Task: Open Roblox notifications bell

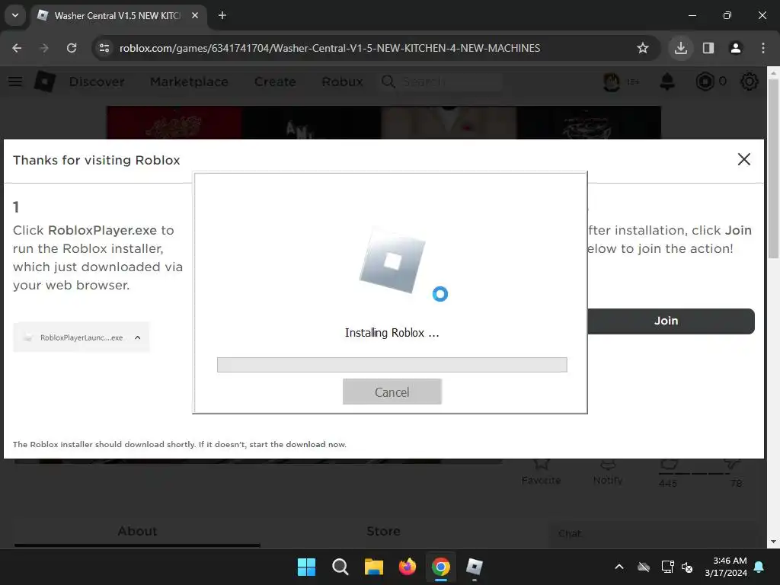Action: point(667,81)
